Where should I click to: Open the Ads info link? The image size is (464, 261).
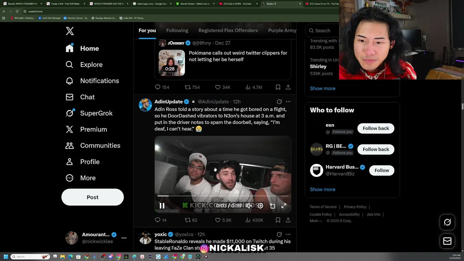coord(373,215)
